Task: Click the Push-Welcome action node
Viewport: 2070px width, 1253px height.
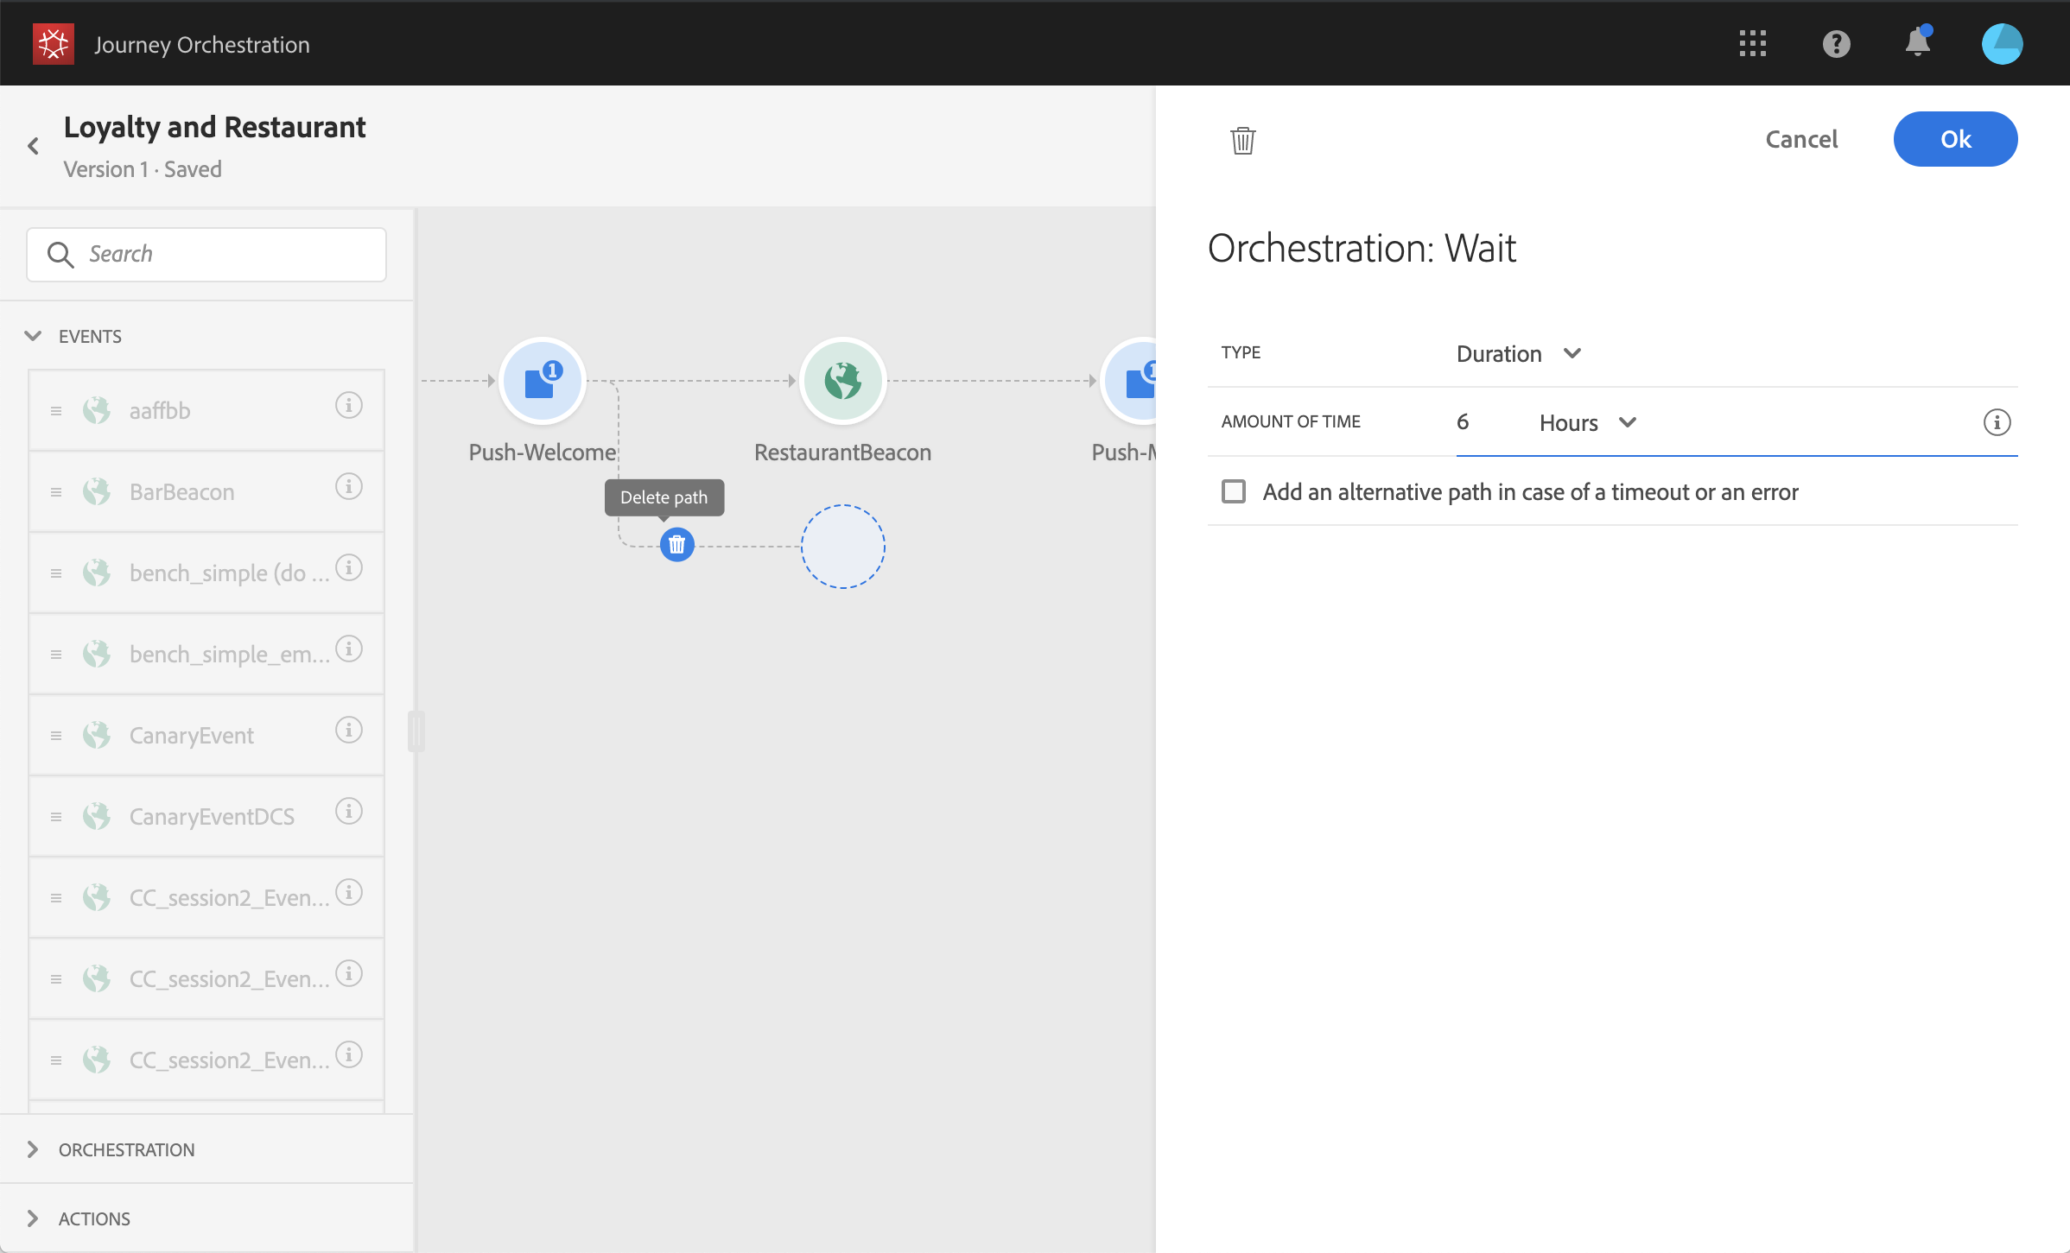Action: coord(543,381)
